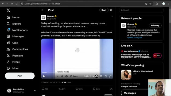The image size is (171, 96).
Task: Go back using the Post arrow
Action: pyautogui.click(x=42, y=10)
